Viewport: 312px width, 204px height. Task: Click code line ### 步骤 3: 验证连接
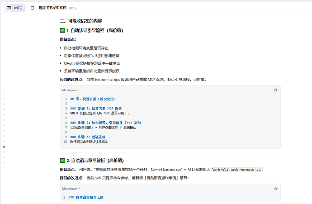(88, 137)
